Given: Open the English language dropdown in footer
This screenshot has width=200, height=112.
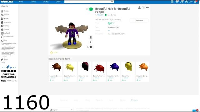Looking at the screenshot, I should pyautogui.click(x=62, y=110).
